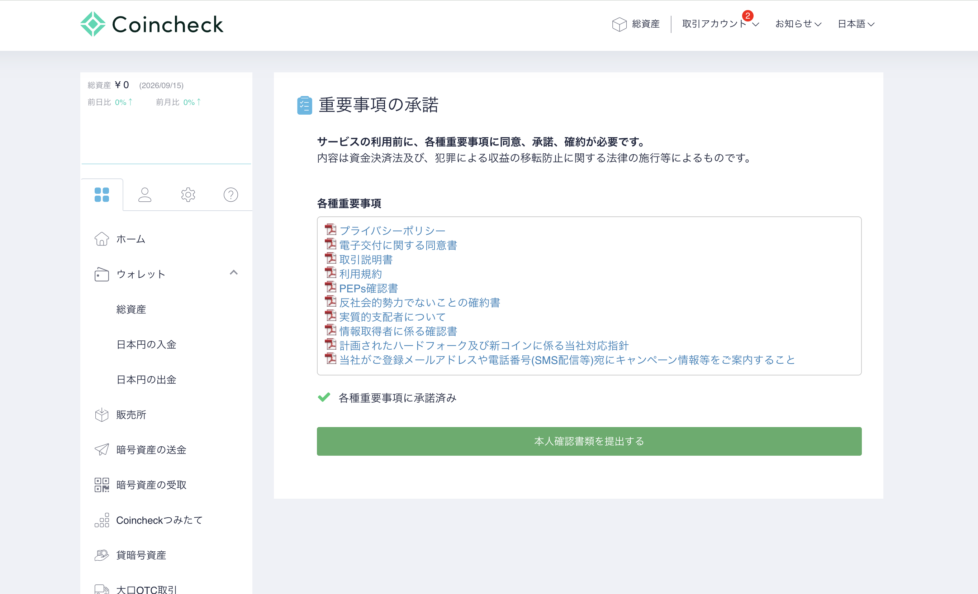Select the dashboard grid tab icon
This screenshot has height=594, width=978.
point(101,195)
